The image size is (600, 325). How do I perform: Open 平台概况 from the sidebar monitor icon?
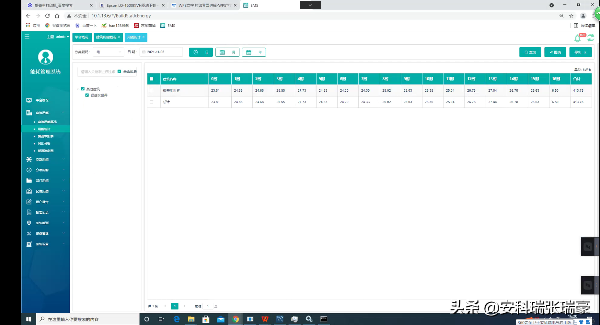pos(29,100)
